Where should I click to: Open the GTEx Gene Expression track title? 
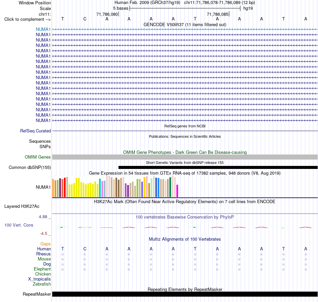click(185, 173)
